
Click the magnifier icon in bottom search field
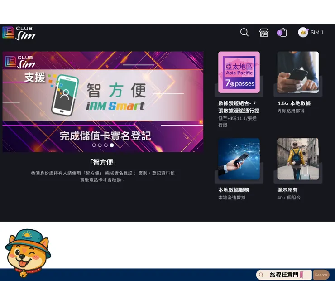pyautogui.click(x=261, y=275)
